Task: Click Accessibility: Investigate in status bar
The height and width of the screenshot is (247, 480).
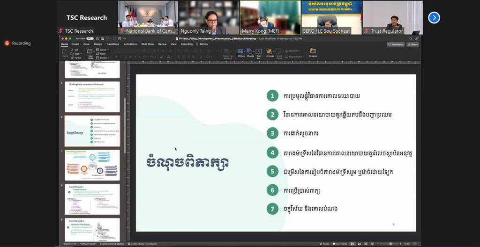Action: click(x=142, y=244)
